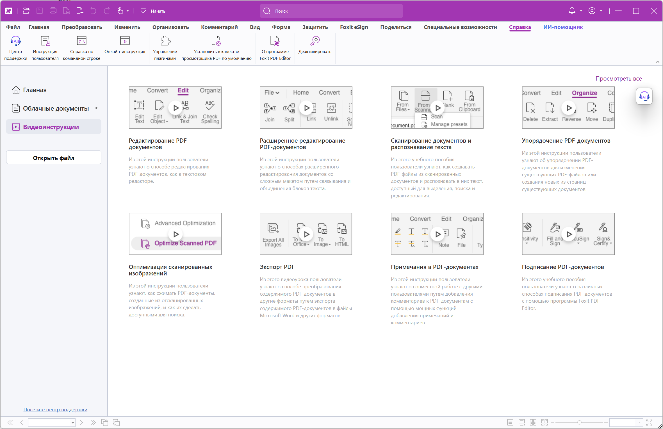Toggle single page view in status bar
This screenshot has width=663, height=429.
point(510,422)
